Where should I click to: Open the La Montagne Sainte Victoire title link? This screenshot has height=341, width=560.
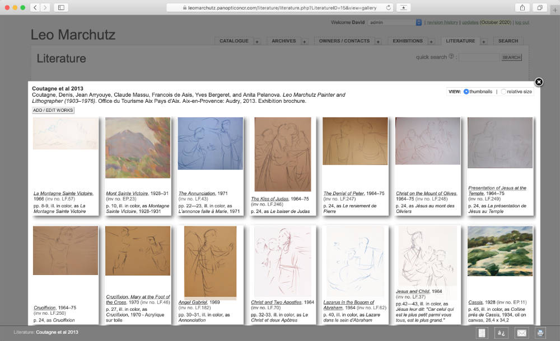pyautogui.click(x=63, y=193)
